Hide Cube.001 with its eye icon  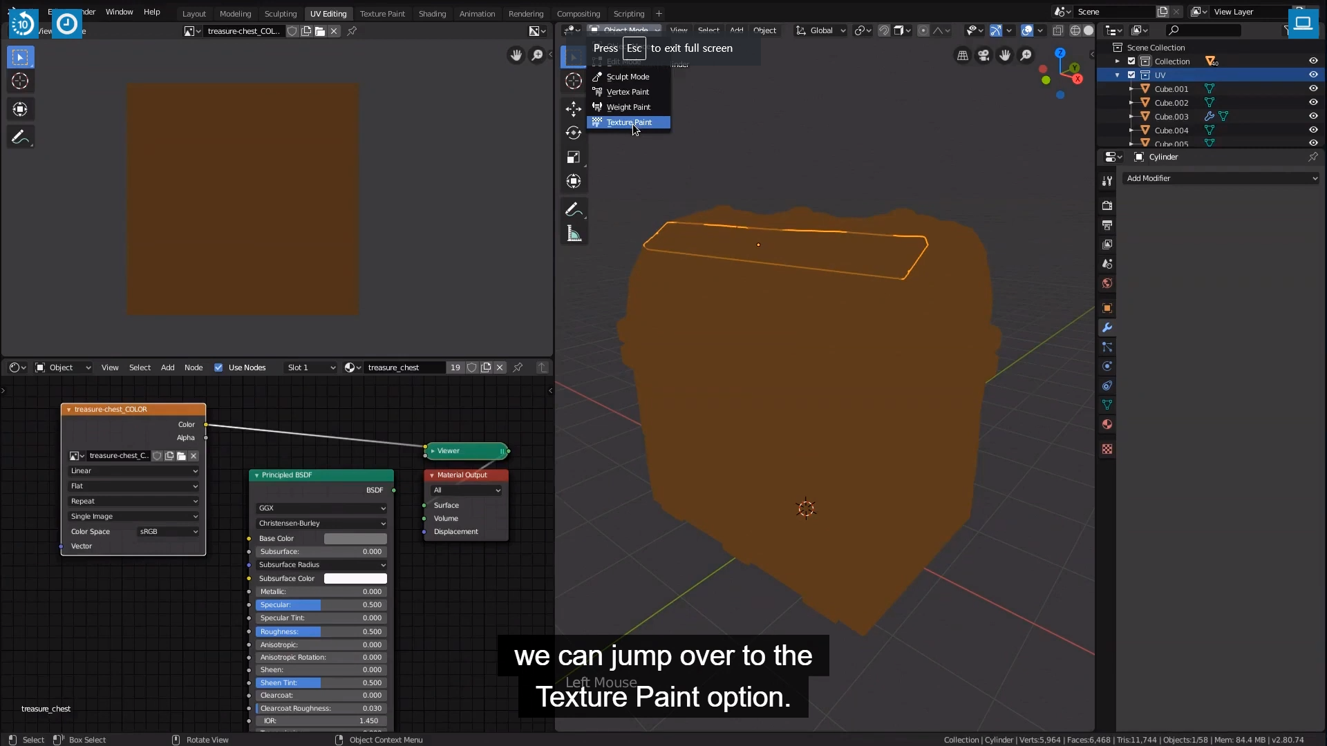tap(1313, 88)
